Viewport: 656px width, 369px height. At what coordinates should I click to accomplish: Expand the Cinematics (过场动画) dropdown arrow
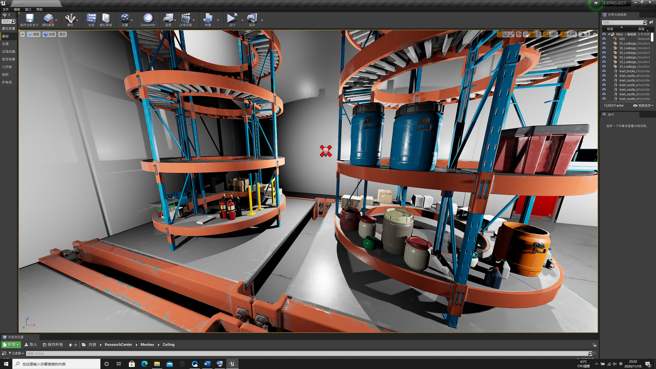(194, 20)
